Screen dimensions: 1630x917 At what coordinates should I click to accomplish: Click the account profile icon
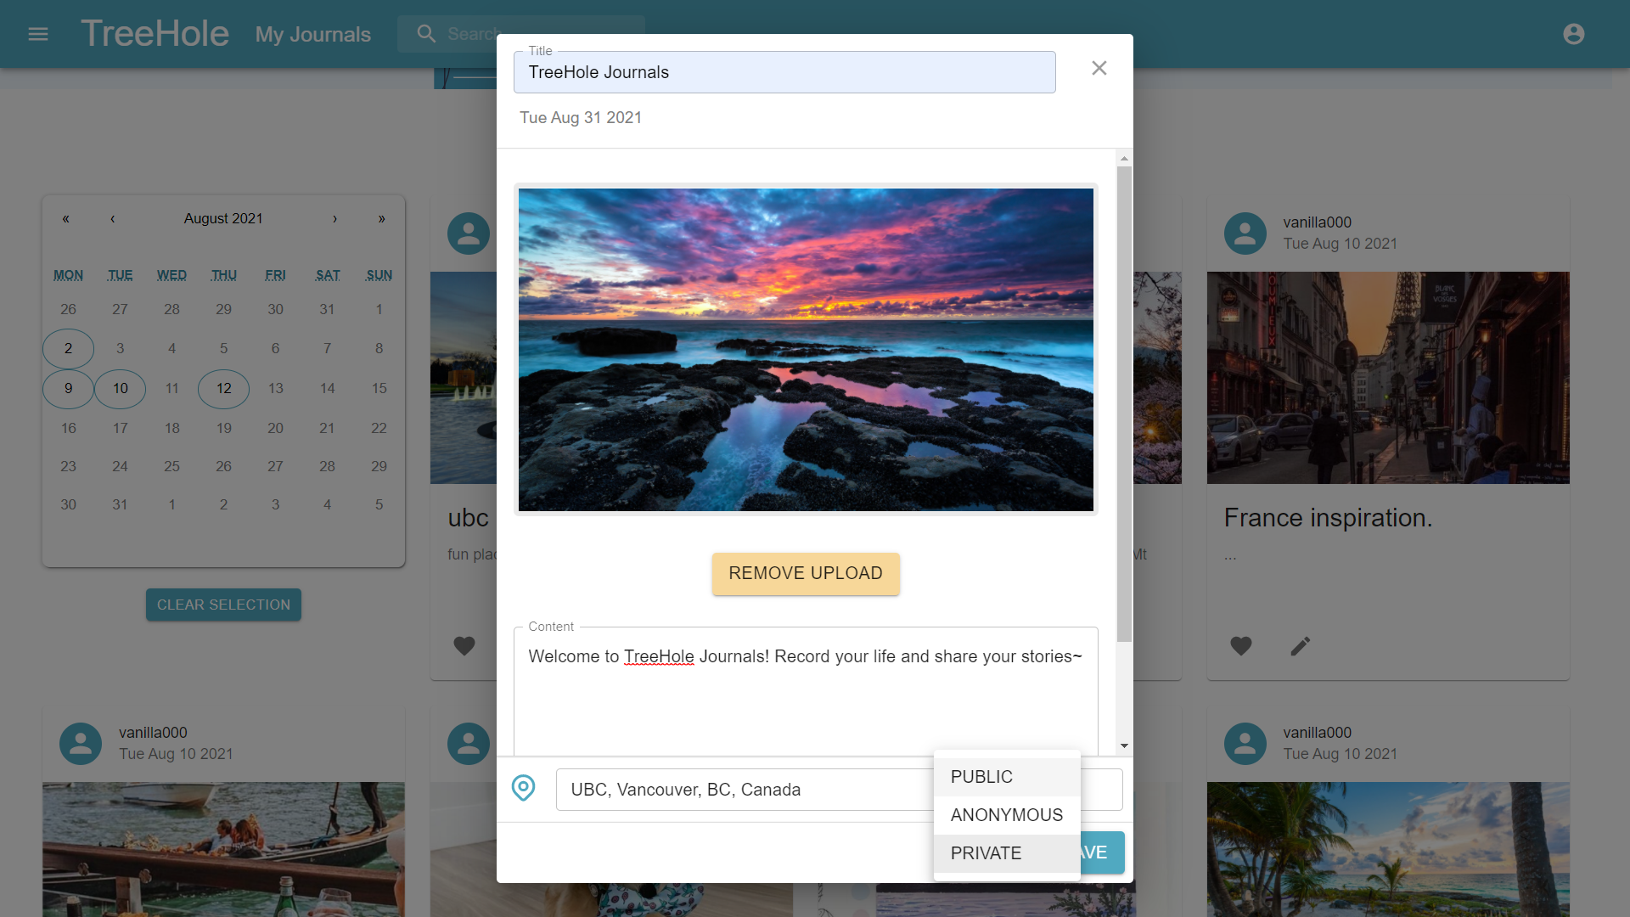point(1573,34)
